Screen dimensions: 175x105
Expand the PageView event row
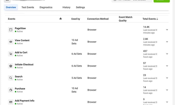tap(167, 30)
